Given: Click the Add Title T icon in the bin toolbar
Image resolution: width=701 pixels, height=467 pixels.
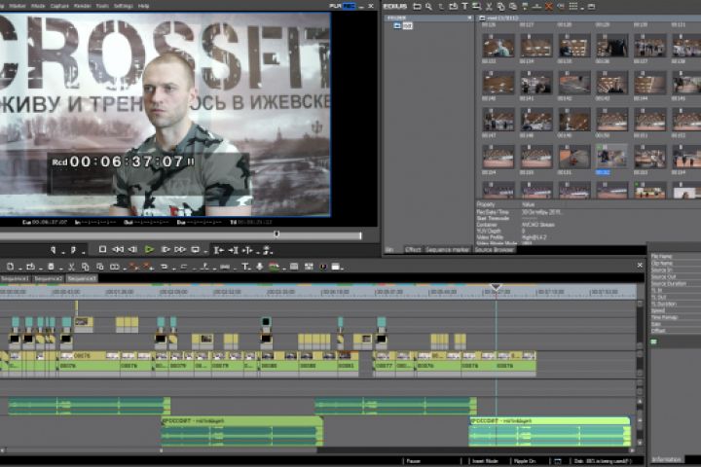Looking at the screenshot, I should [x=464, y=6].
